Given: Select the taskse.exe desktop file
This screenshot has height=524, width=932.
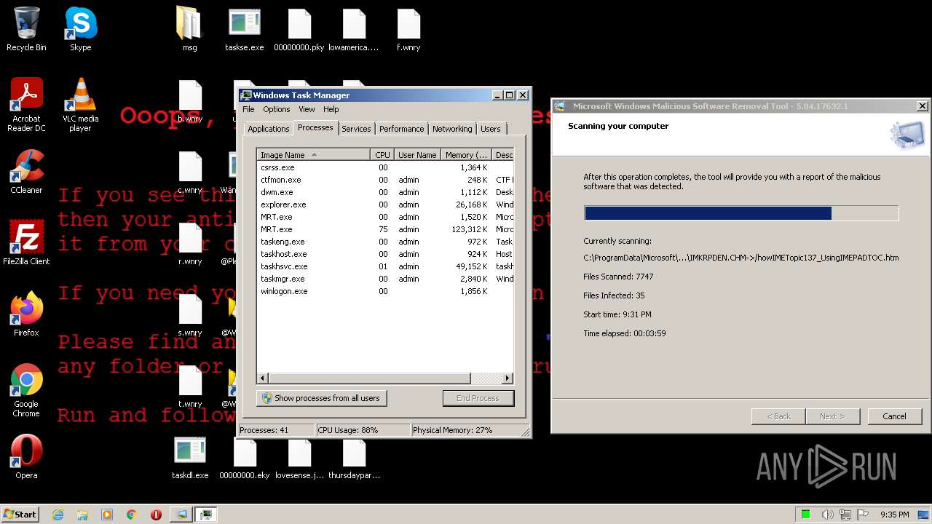Looking at the screenshot, I should point(244,29).
